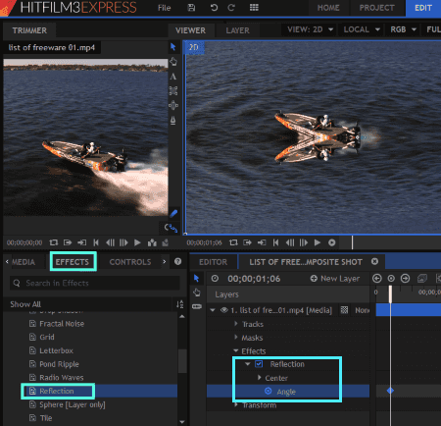Viewport: 441px width, 426px height.
Task: Click the New Layer button
Action: pos(335,279)
